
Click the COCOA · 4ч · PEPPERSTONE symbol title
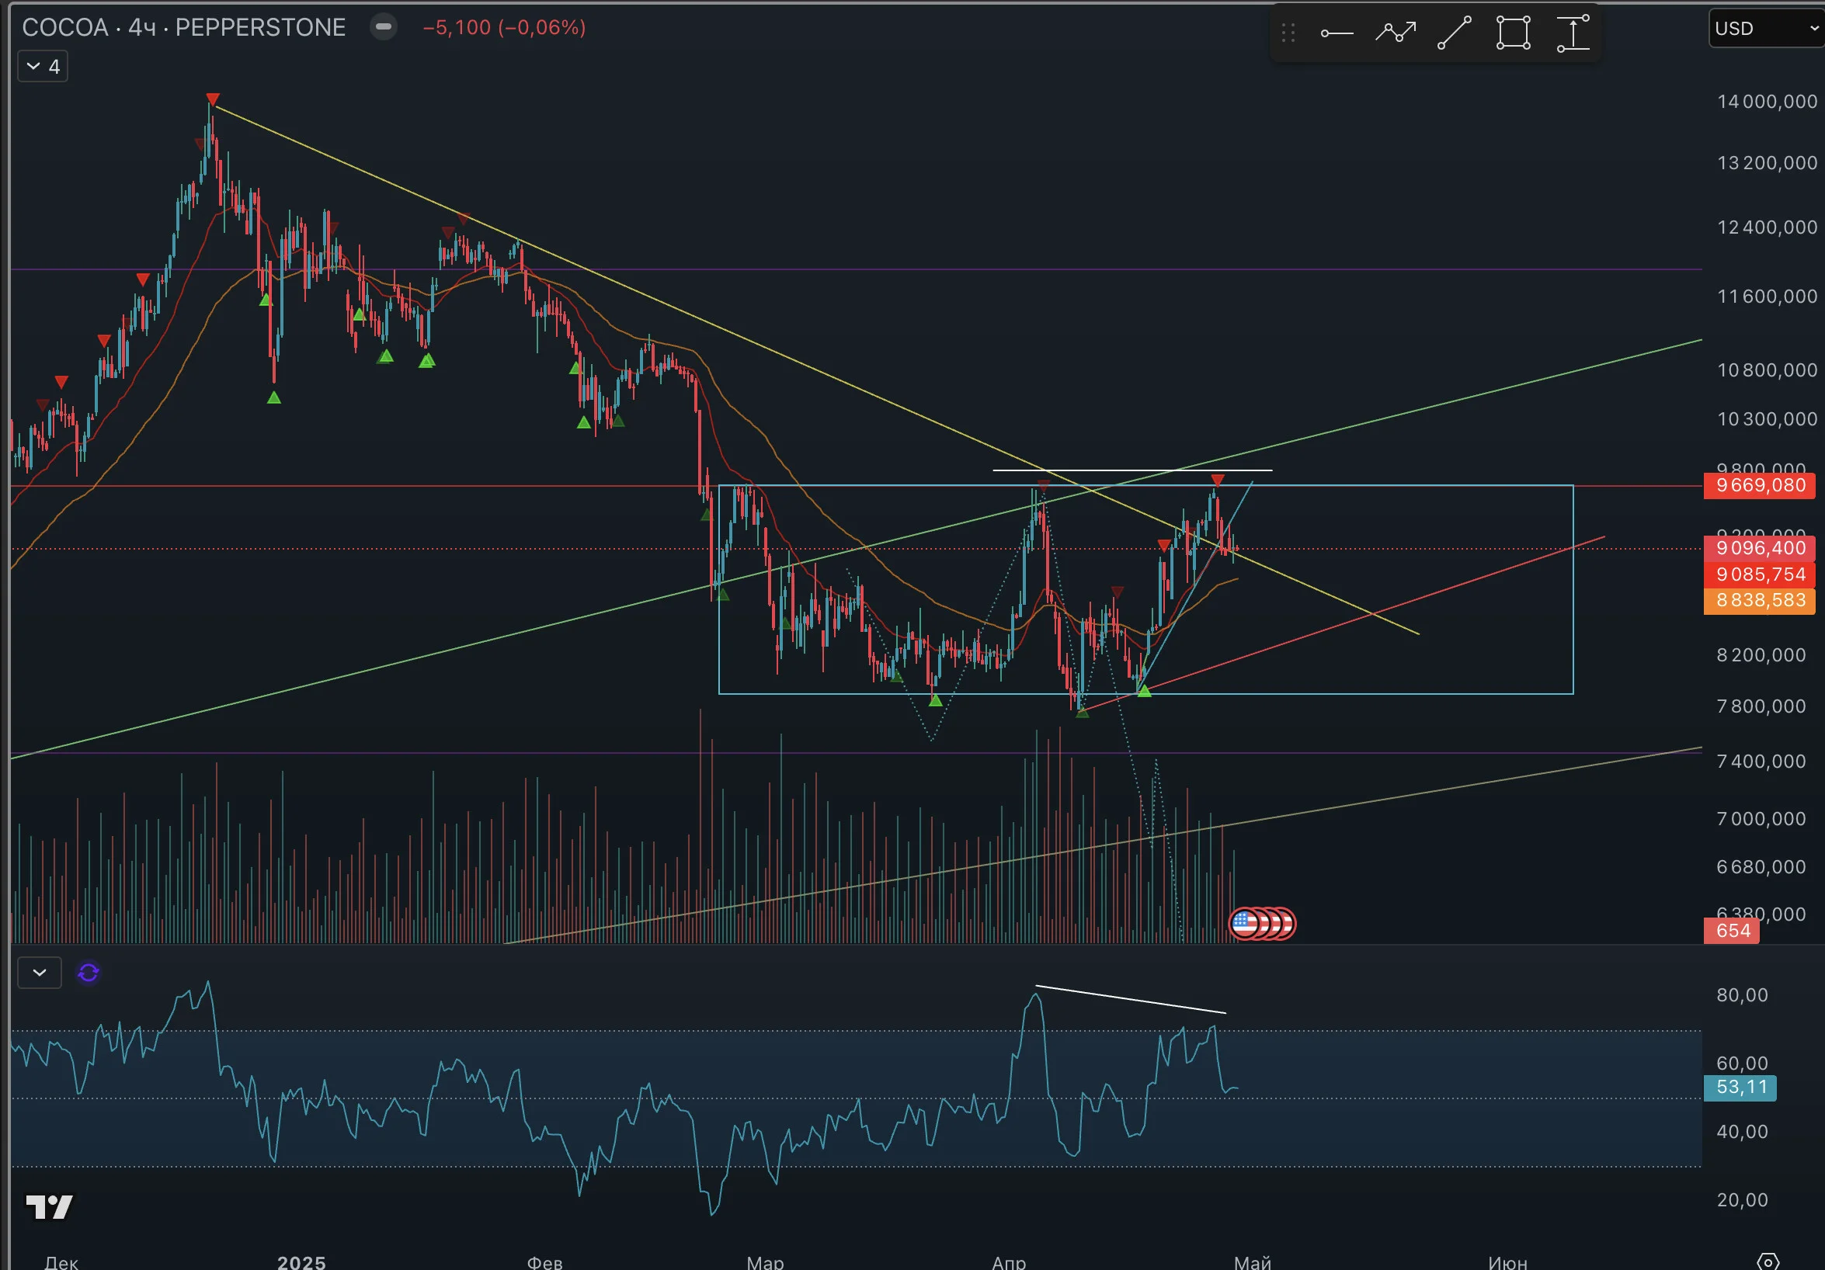pos(183,27)
